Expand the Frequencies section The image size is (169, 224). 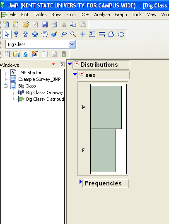pos(81,182)
